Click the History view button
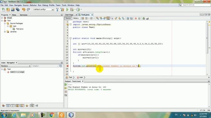This screenshot has width=211, height=118. (x=76, y=18)
